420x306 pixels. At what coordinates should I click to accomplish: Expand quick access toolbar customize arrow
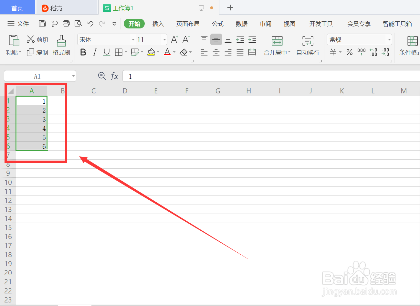pos(114,24)
